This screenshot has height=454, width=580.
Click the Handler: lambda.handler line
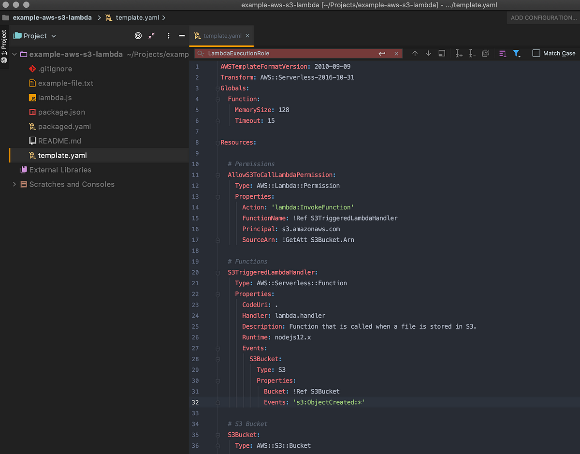(284, 316)
